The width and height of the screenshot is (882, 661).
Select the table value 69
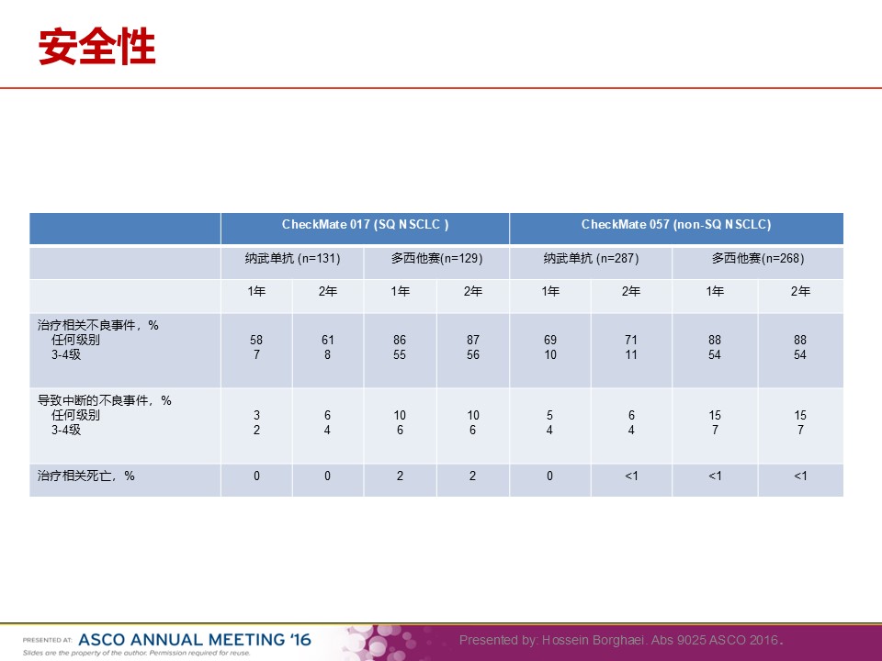coord(550,340)
